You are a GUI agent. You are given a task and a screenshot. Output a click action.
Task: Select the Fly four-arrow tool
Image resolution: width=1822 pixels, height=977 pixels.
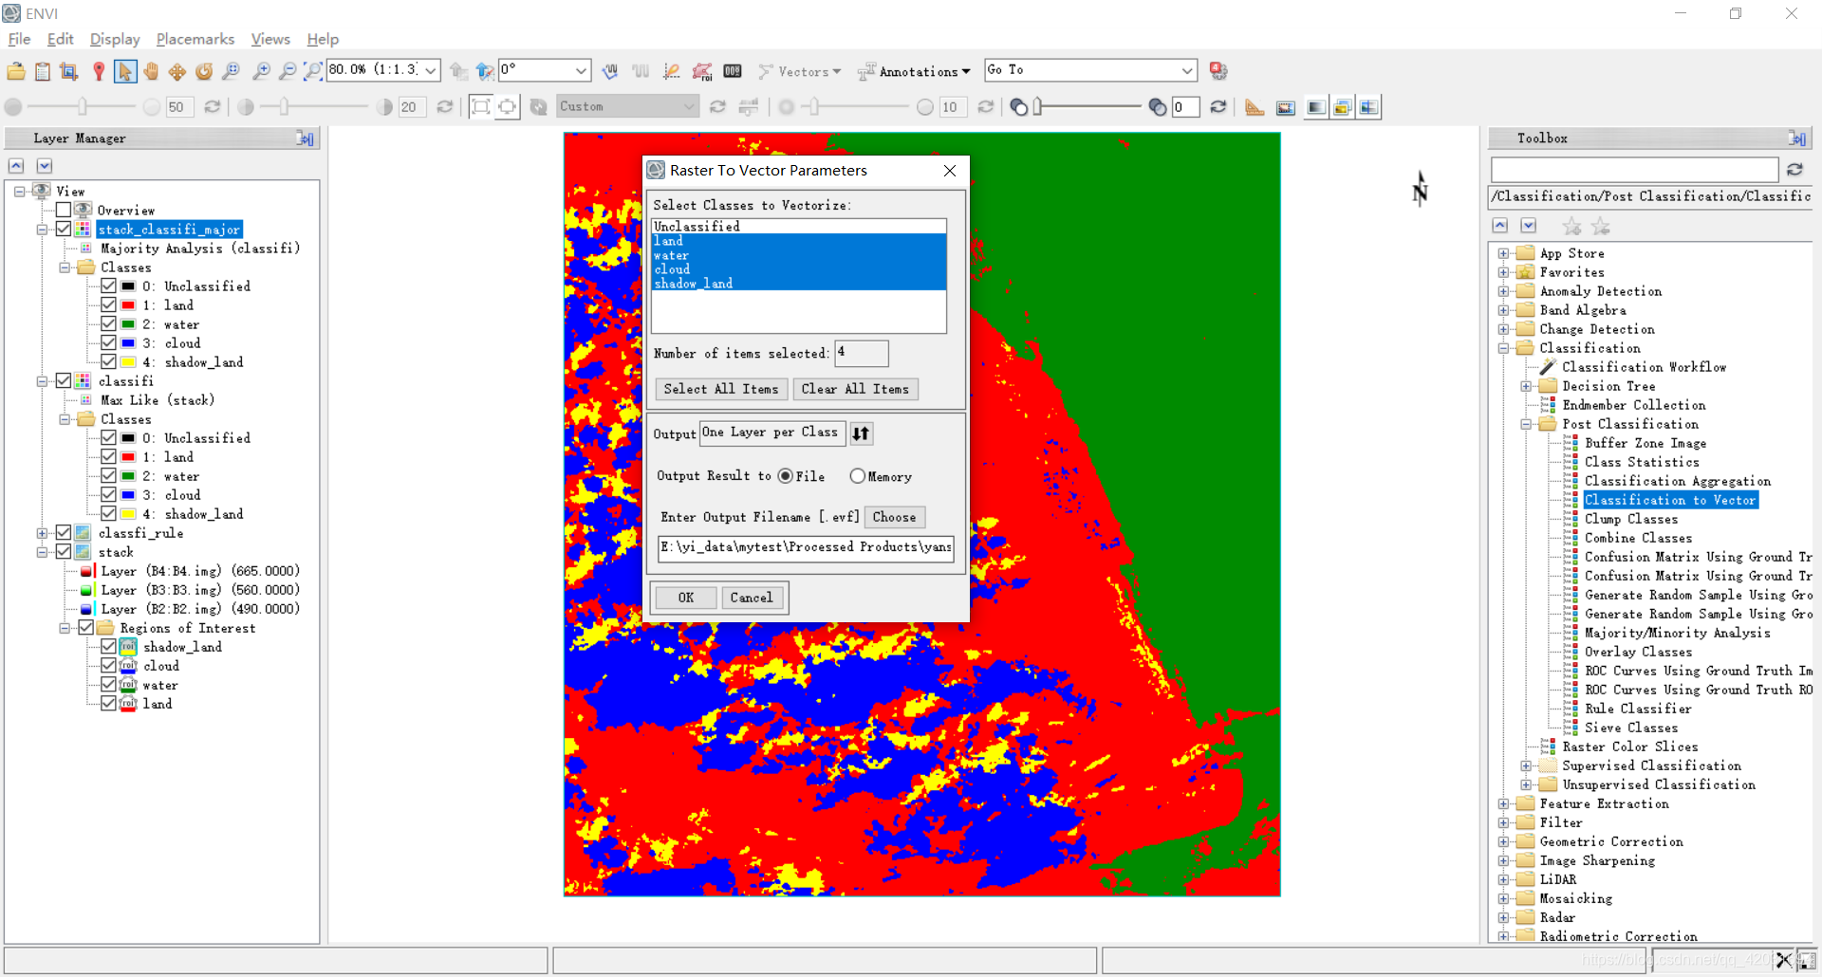pyautogui.click(x=177, y=71)
